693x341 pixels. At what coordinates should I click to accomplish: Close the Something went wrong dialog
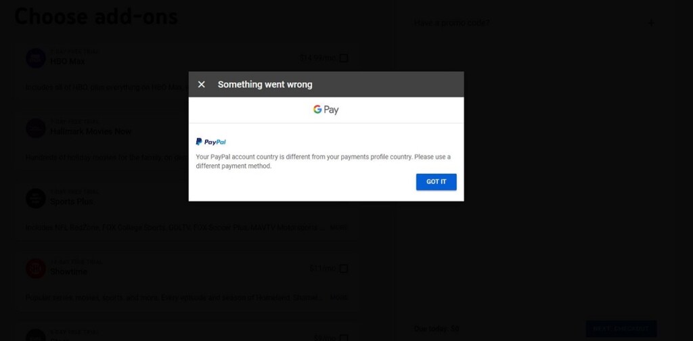(202, 85)
